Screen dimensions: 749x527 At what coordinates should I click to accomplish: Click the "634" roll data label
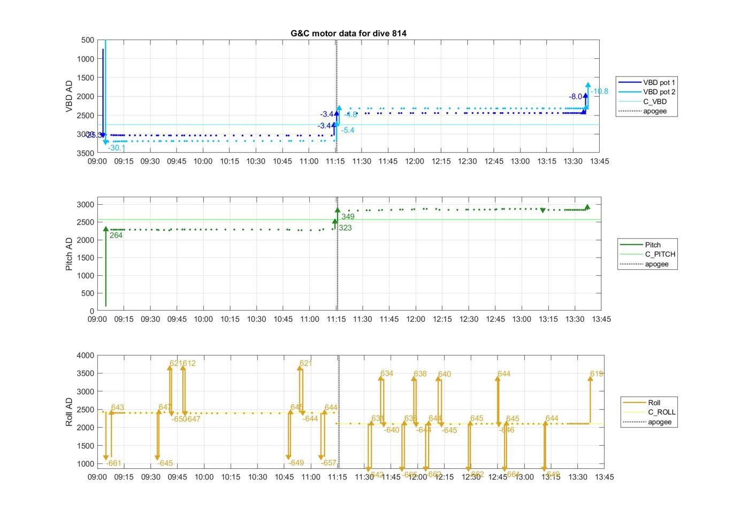[x=387, y=374]
